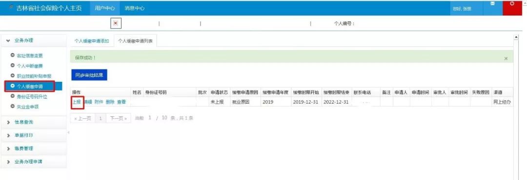Expand the 单据打印 section

click(34, 135)
